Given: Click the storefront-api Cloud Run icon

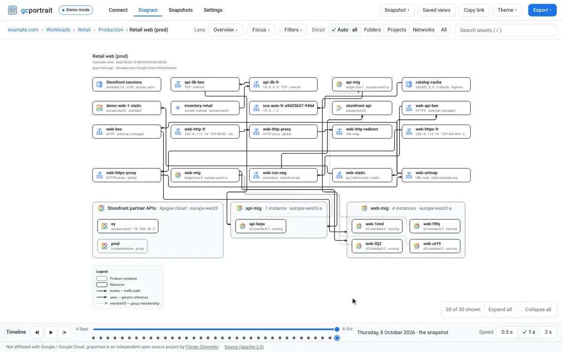Looking at the screenshot, I should tap(339, 108).
